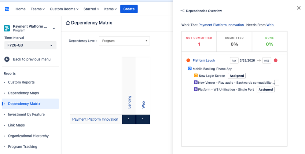Click the blue Create button

tap(129, 9)
